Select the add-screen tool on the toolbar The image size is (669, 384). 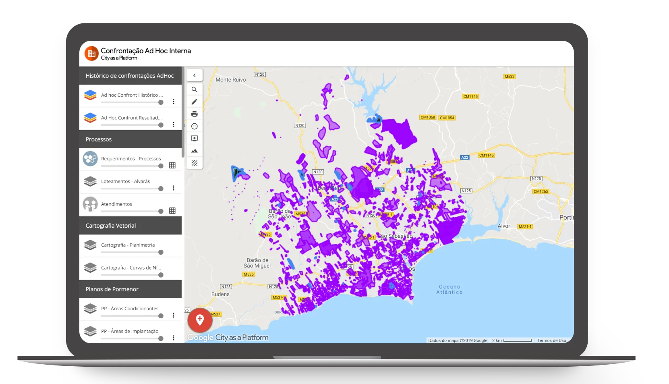click(x=195, y=138)
